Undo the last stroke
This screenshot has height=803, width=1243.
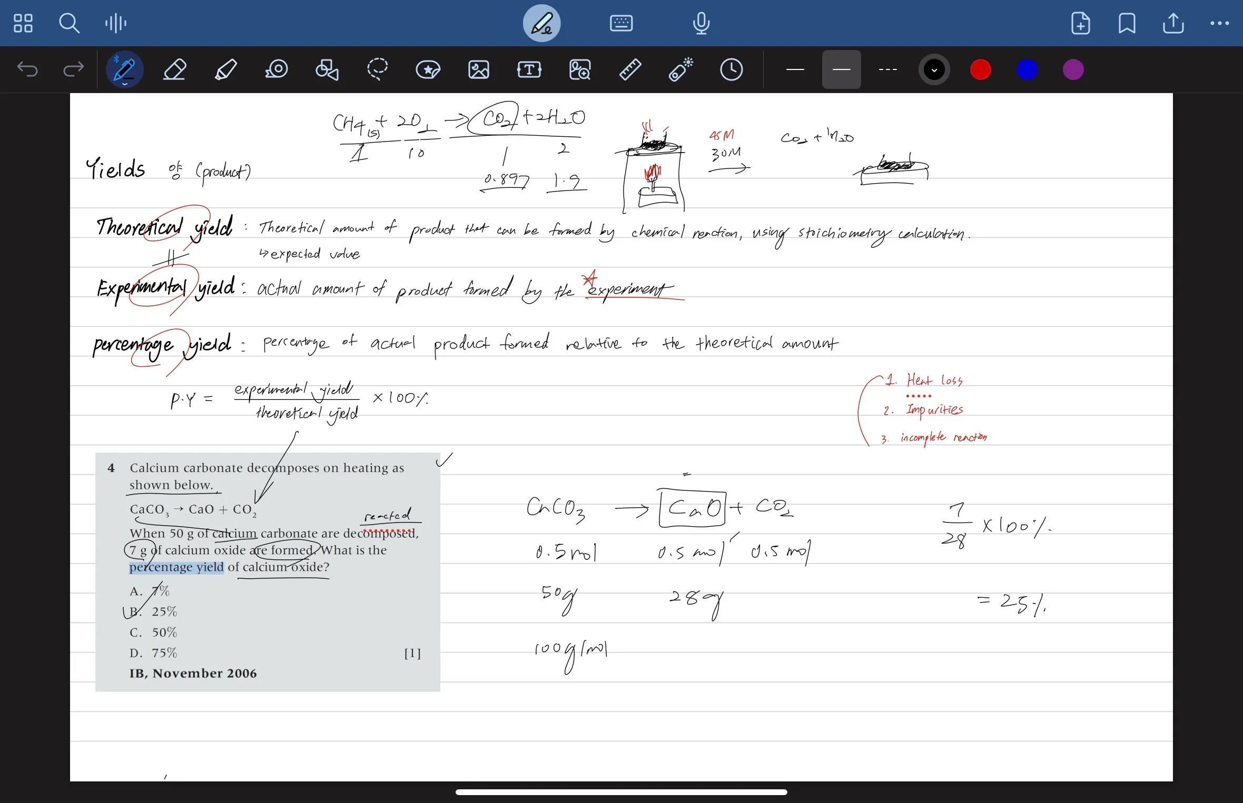point(27,69)
